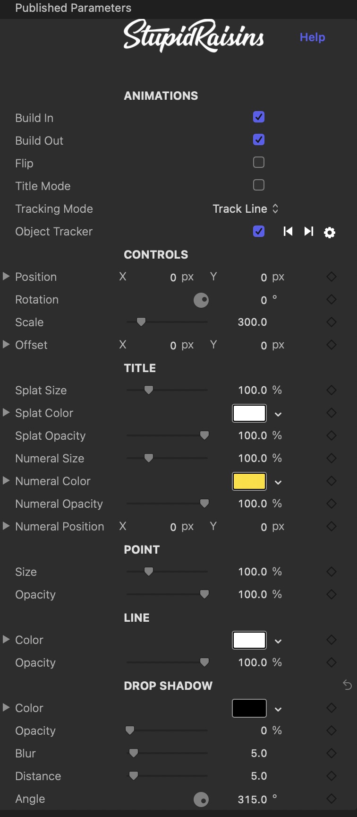Click keyframe diamond next to Splat Size
The image size is (357, 817).
(x=331, y=390)
